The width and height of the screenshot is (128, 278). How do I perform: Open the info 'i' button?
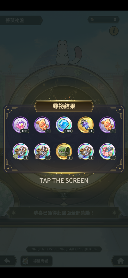pyautogui.click(x=114, y=31)
